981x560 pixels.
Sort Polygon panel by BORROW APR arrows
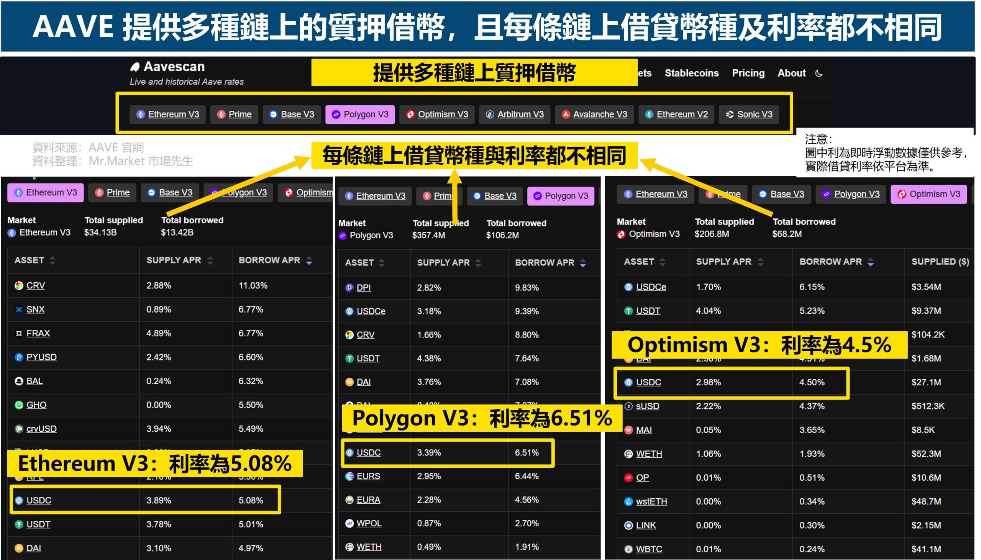(582, 263)
